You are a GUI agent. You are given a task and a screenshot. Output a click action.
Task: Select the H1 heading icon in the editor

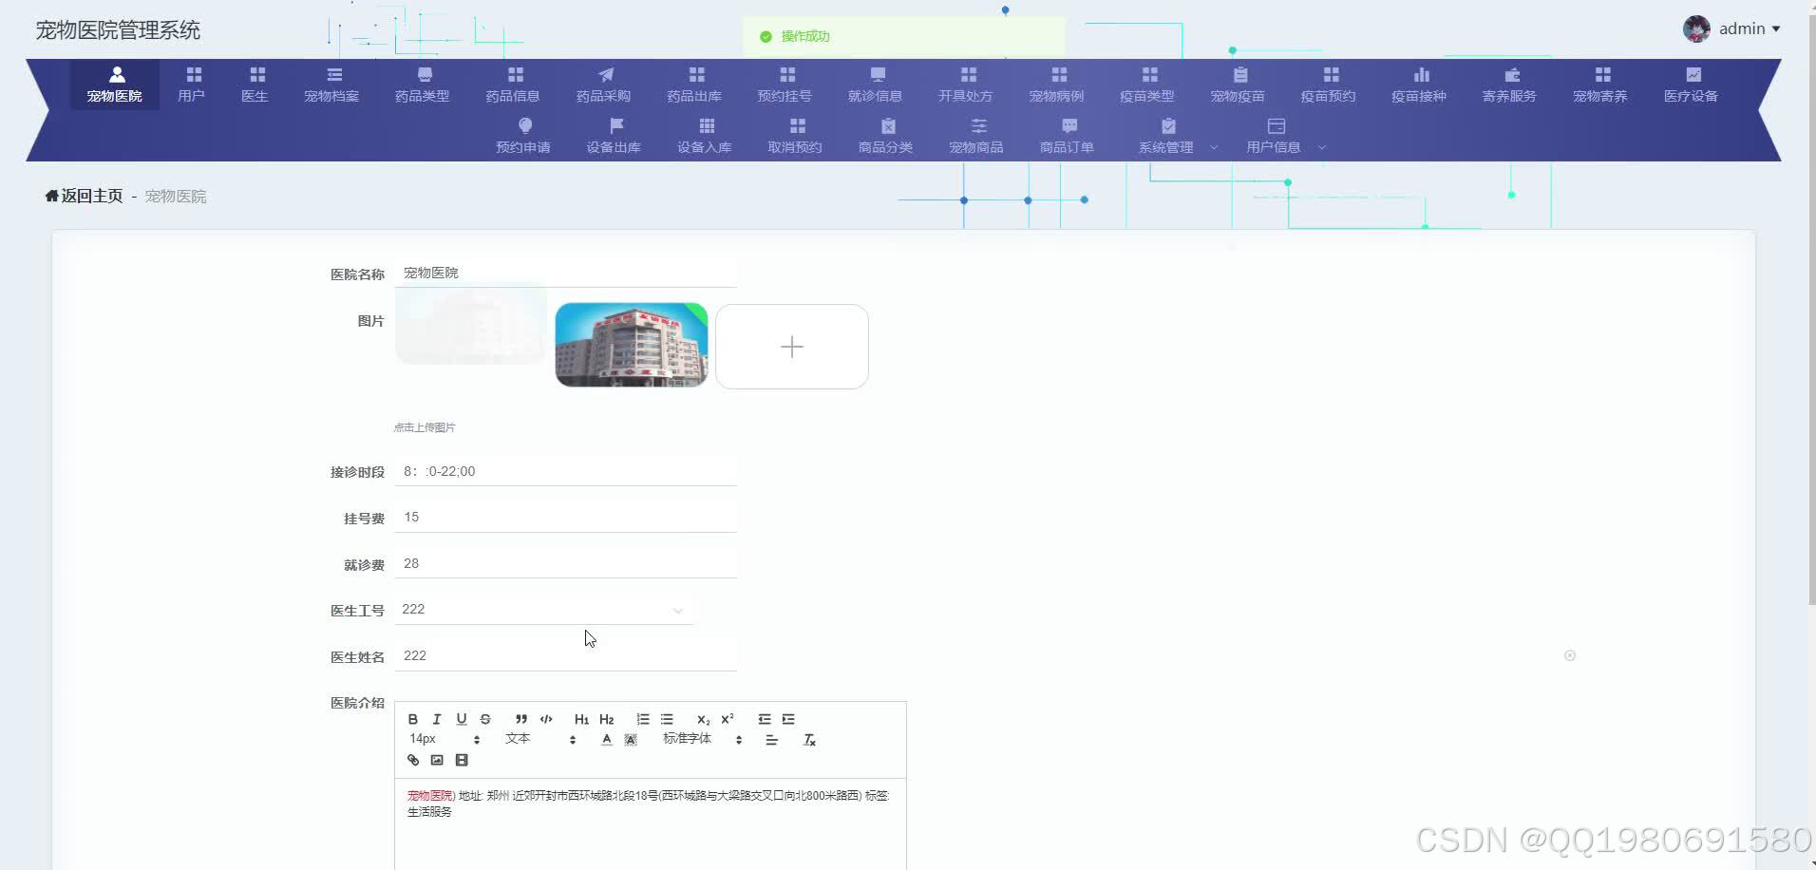tap(582, 719)
